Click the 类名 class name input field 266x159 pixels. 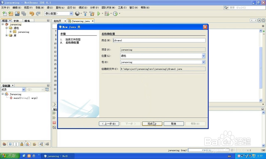(x=159, y=40)
